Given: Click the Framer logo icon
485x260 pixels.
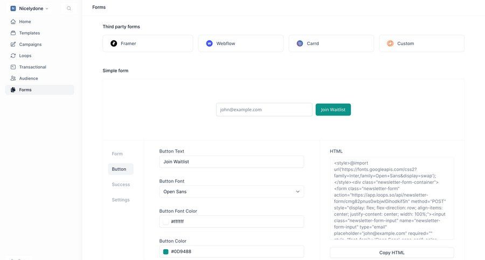Looking at the screenshot, I should pos(114,44).
